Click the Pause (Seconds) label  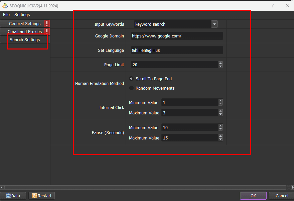(x=108, y=133)
